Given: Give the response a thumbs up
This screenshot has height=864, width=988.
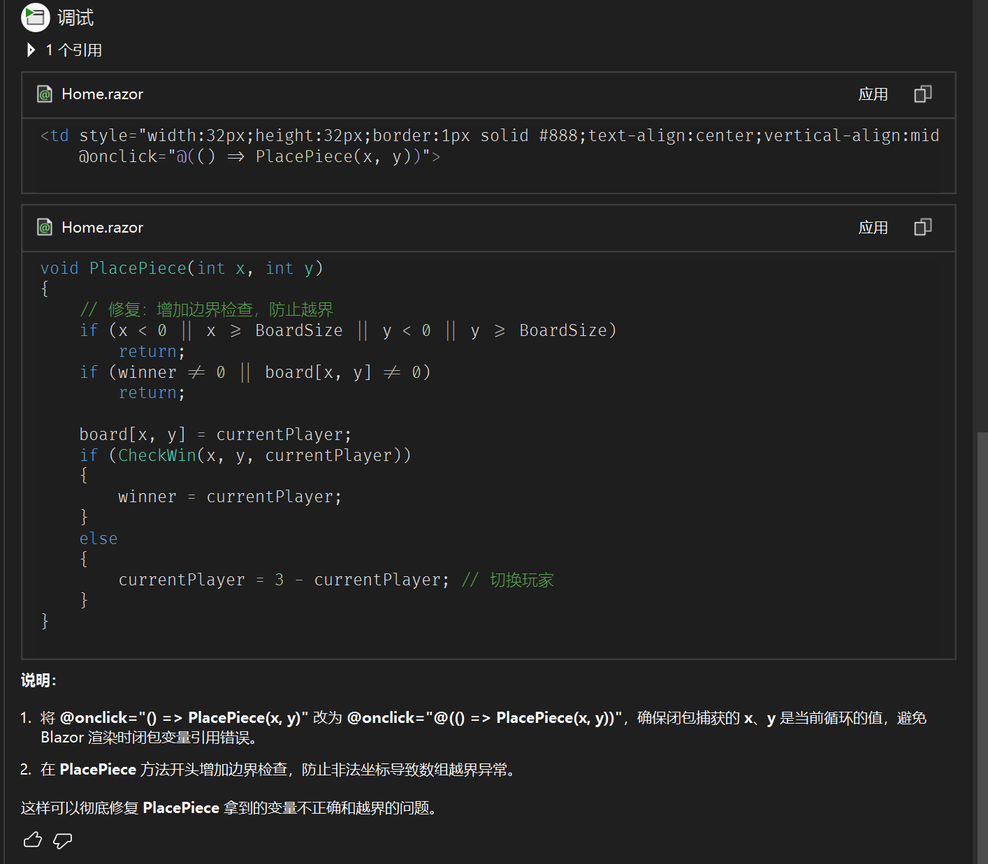Looking at the screenshot, I should (x=33, y=840).
